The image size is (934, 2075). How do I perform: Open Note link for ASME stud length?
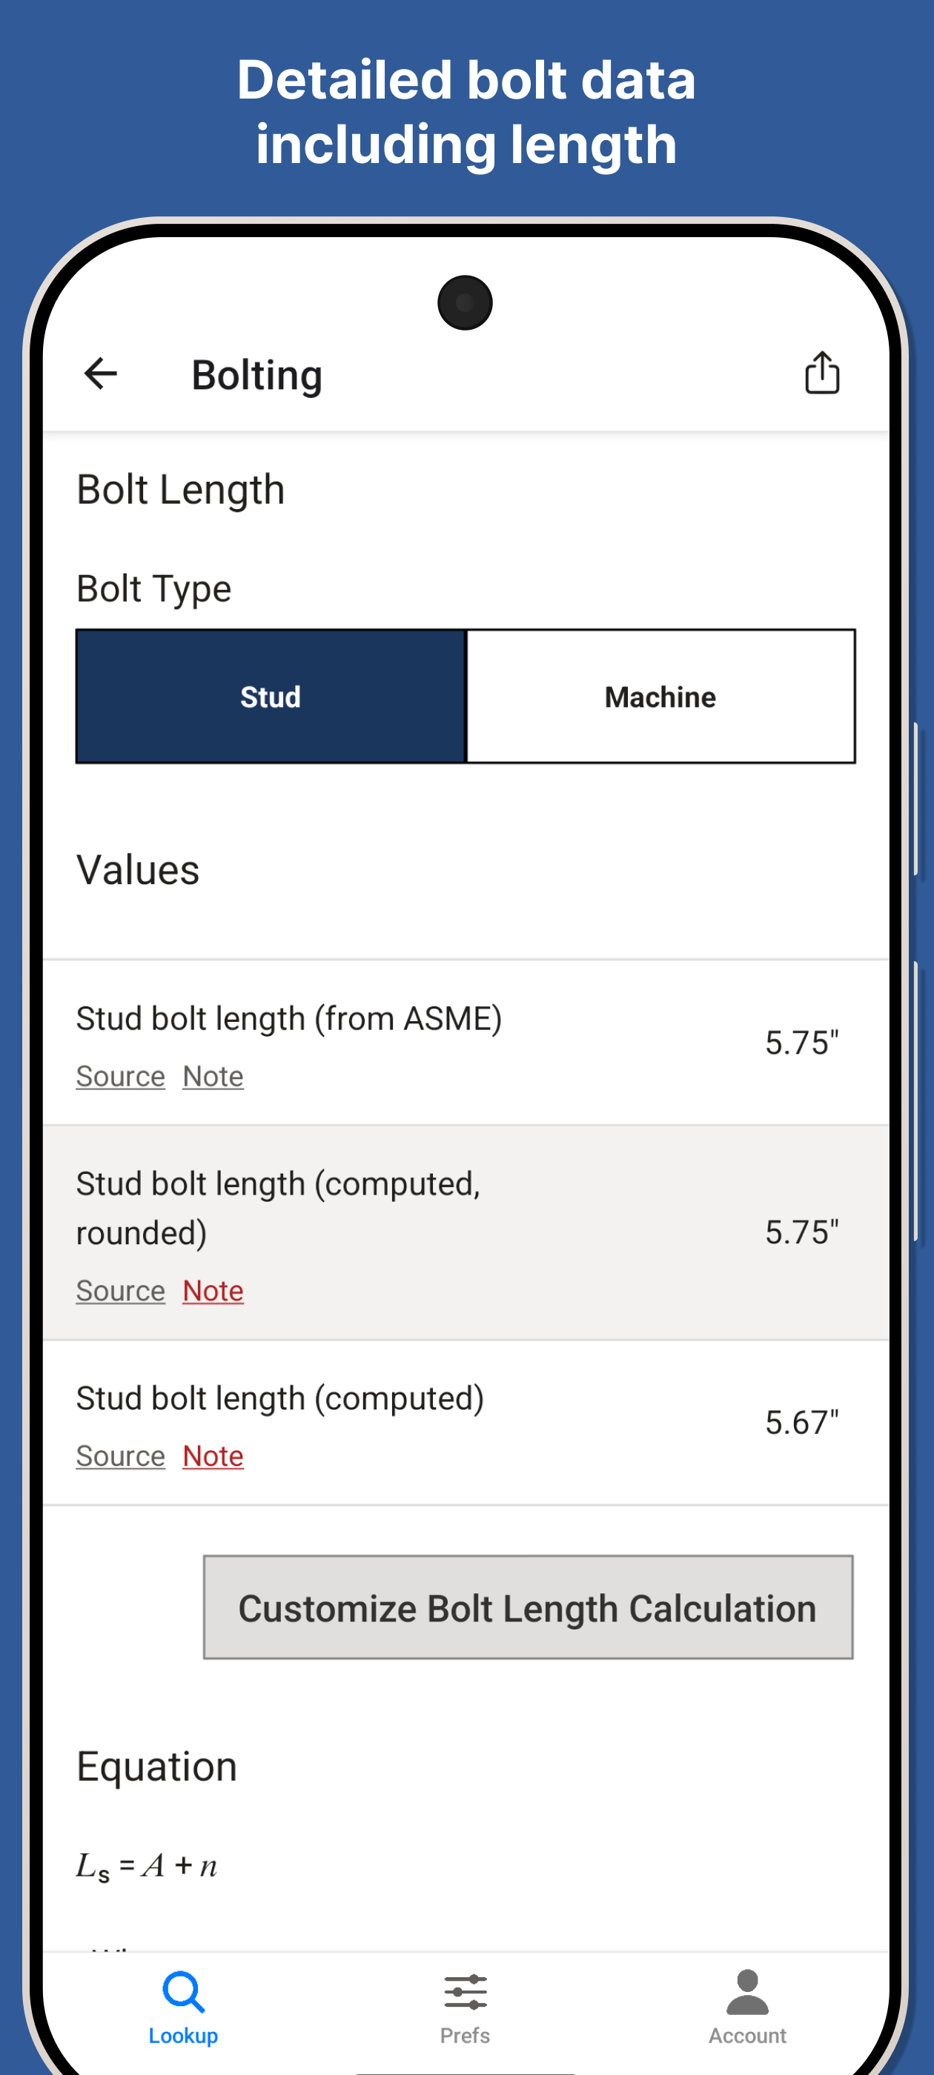coord(213,1076)
